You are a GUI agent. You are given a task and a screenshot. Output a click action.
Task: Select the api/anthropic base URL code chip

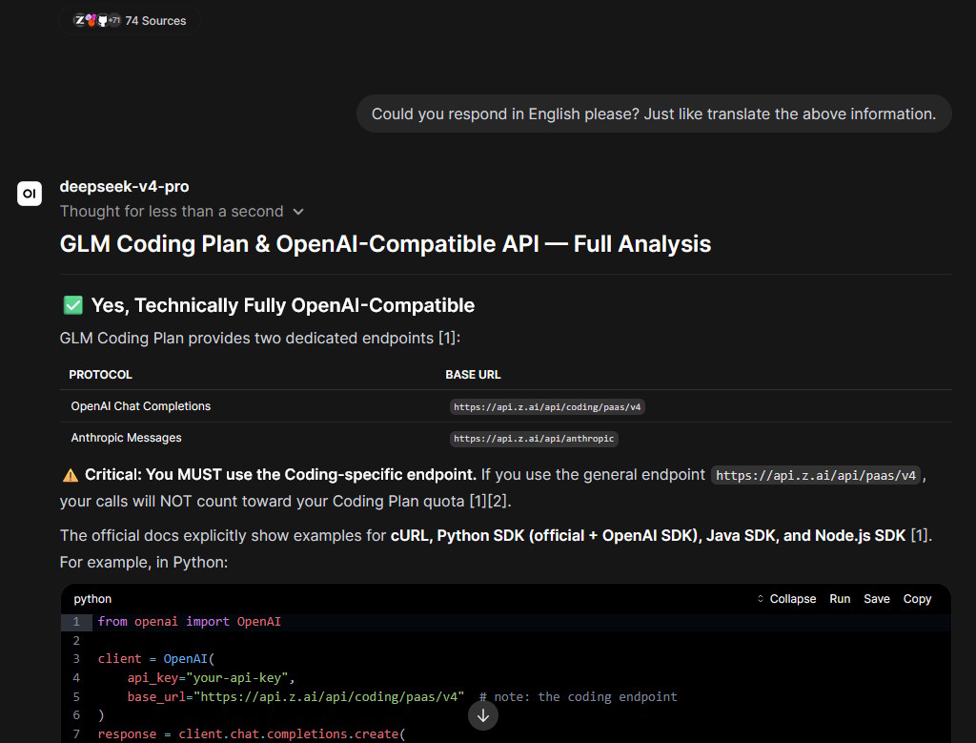click(534, 439)
